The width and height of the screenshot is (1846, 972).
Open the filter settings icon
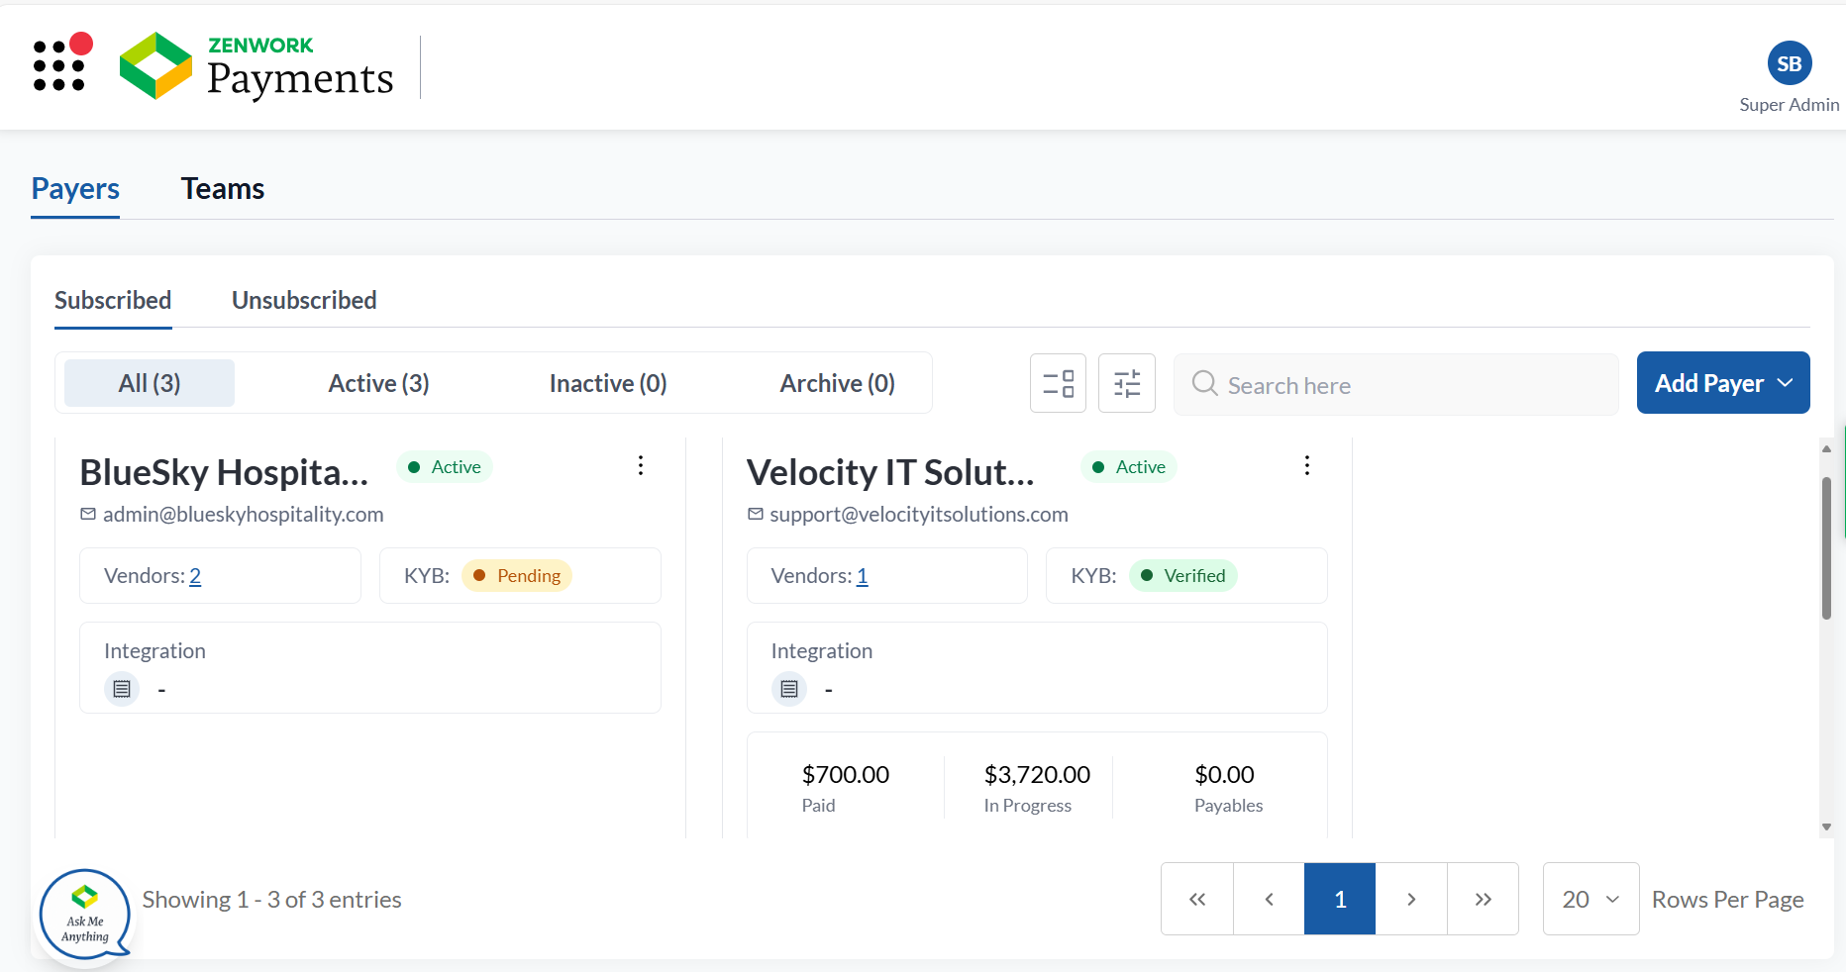coord(1127,383)
